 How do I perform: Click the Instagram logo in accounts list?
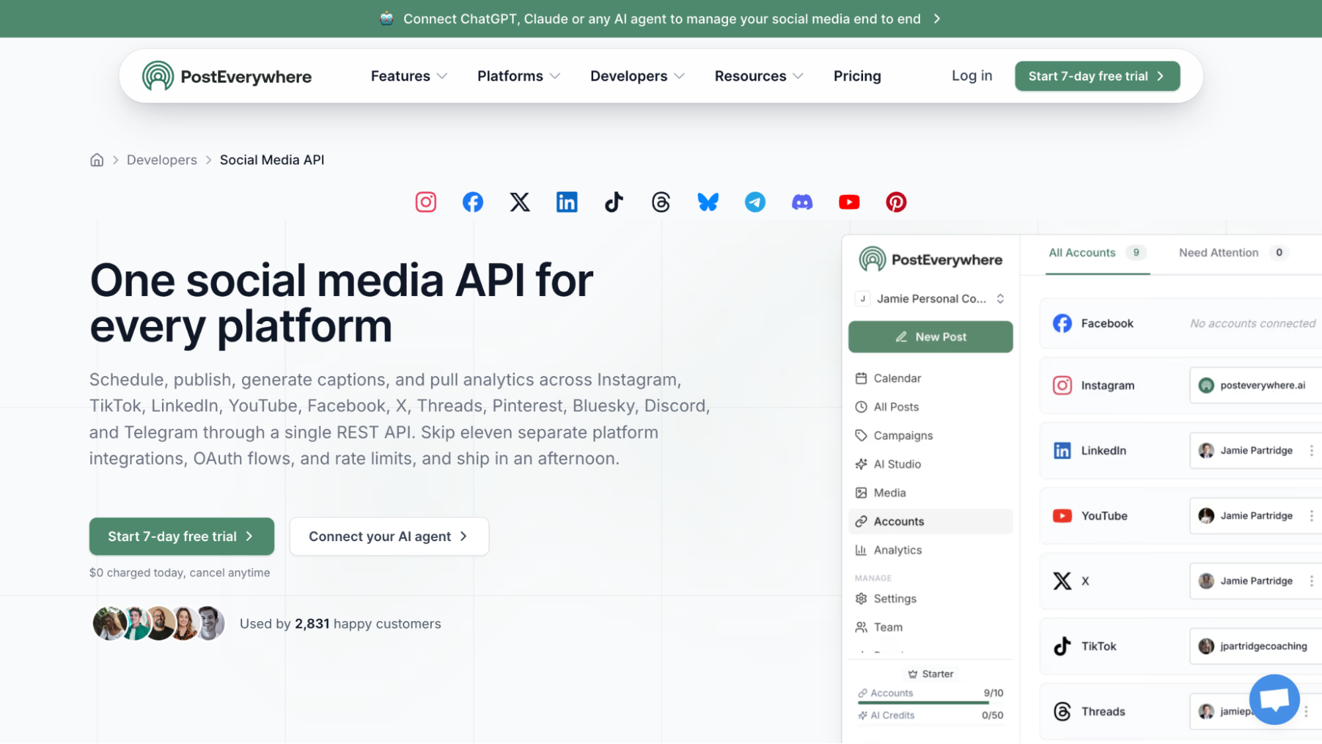click(x=1062, y=385)
